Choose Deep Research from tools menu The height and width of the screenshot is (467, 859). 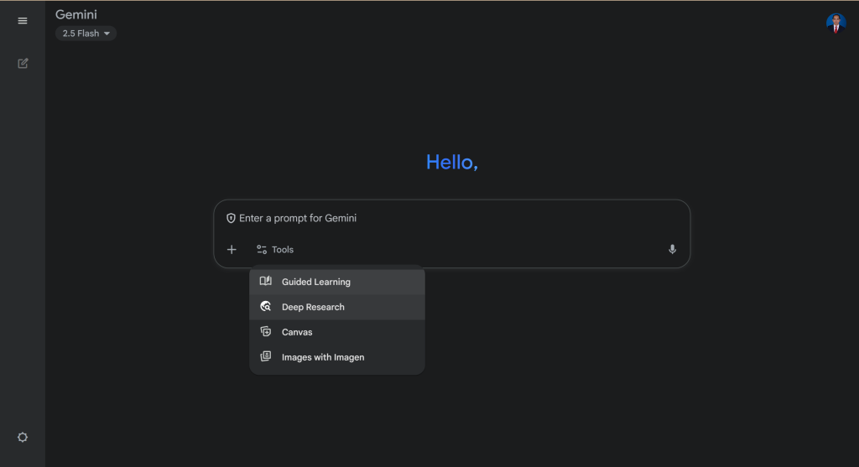337,307
